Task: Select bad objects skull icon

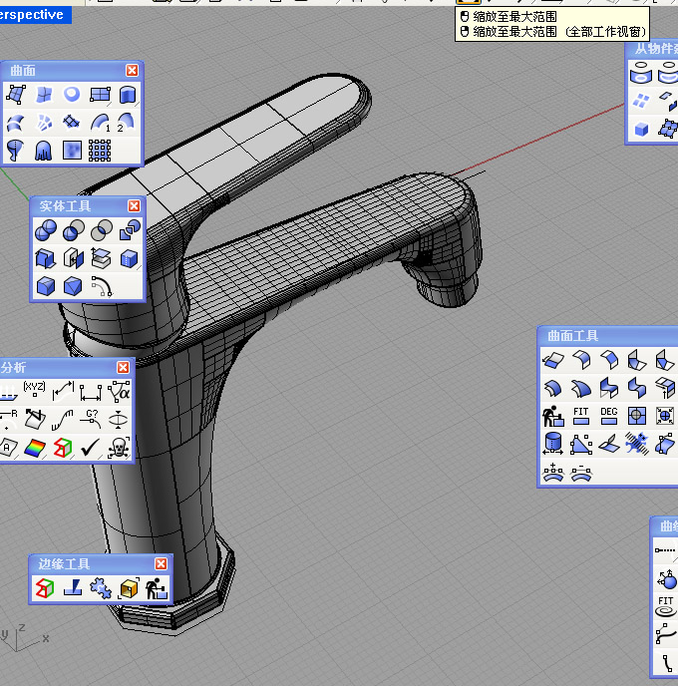Action: 118,448
